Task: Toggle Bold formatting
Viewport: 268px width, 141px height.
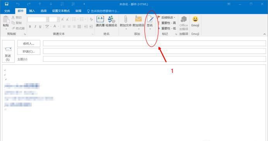Action: [x=30, y=26]
